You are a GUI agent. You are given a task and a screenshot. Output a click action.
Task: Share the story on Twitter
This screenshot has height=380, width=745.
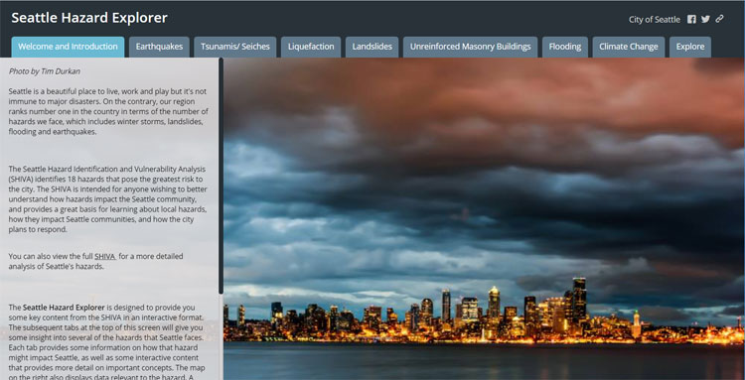[x=705, y=20]
